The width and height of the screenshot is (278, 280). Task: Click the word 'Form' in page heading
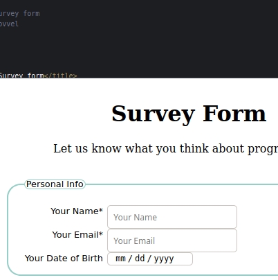coord(234,114)
